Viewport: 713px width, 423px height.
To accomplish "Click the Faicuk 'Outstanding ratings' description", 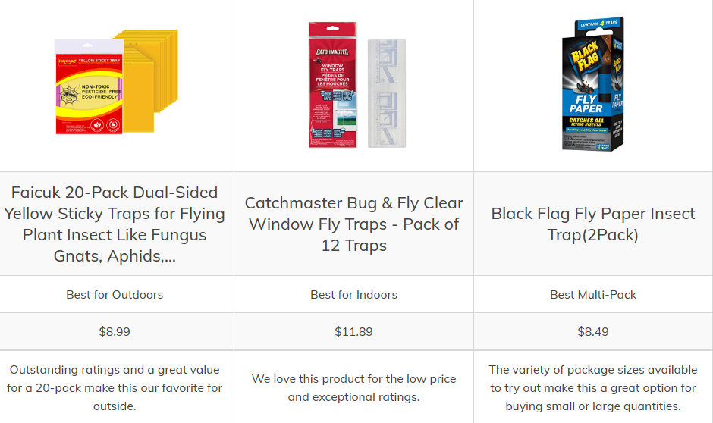I will 115,387.
